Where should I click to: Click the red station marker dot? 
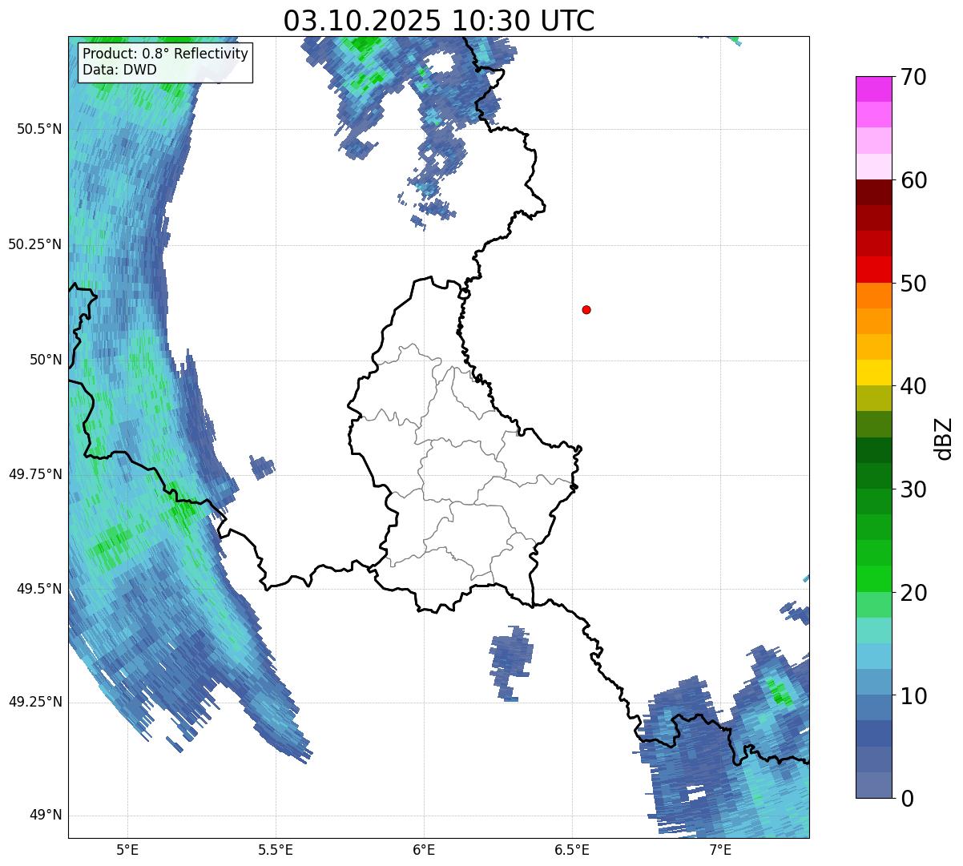[586, 309]
